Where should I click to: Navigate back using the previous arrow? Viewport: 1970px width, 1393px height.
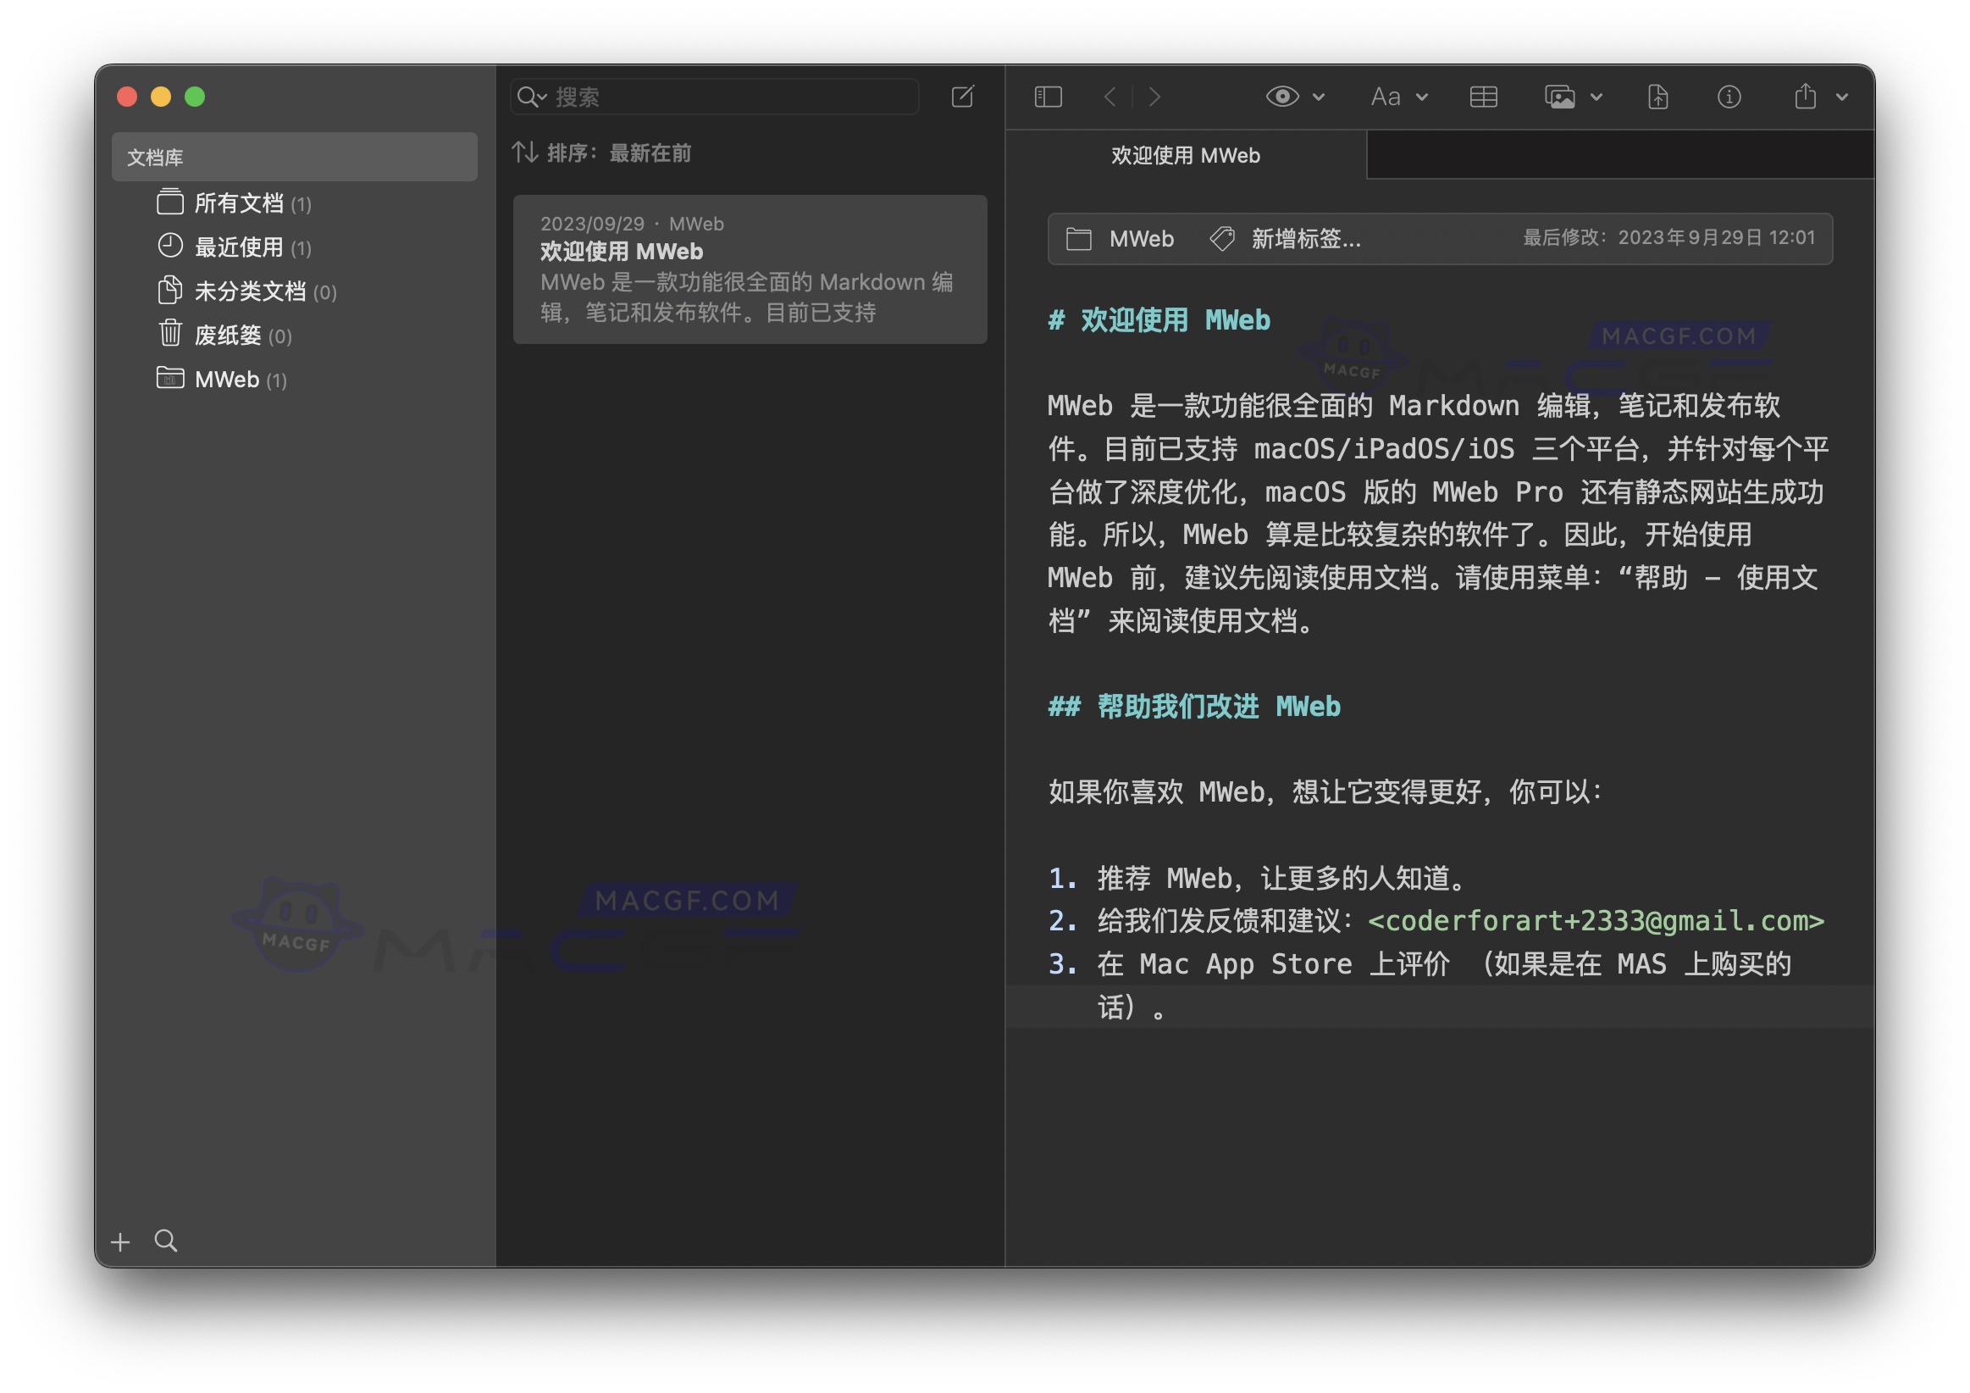coord(1110,97)
